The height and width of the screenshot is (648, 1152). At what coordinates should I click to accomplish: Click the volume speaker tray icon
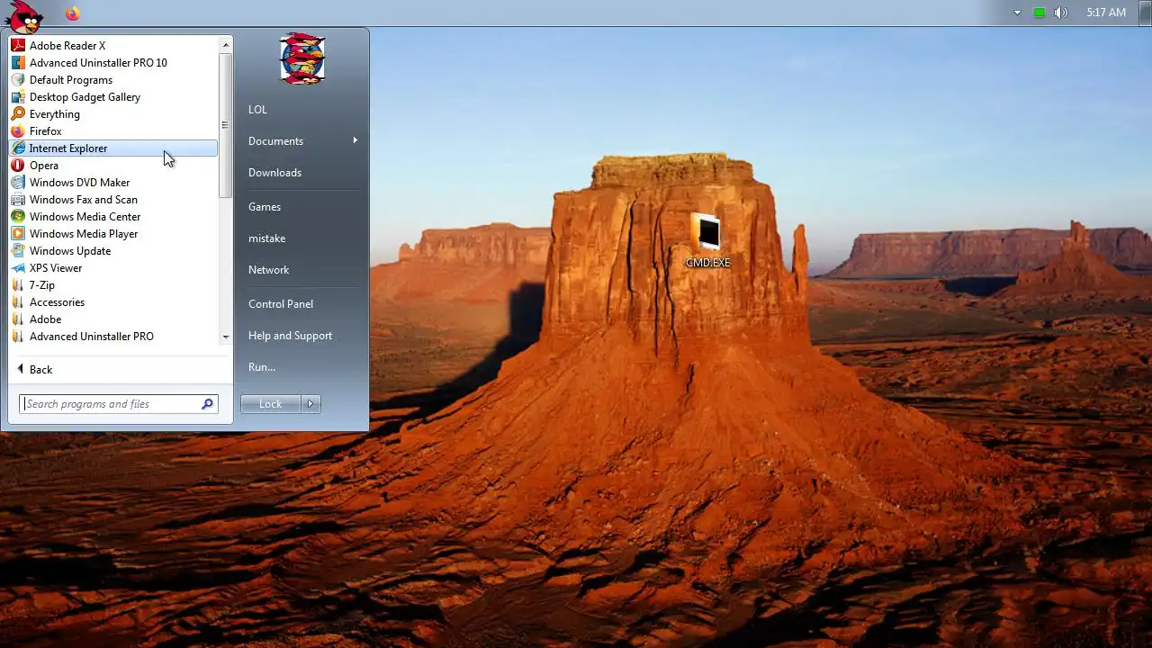pyautogui.click(x=1061, y=13)
